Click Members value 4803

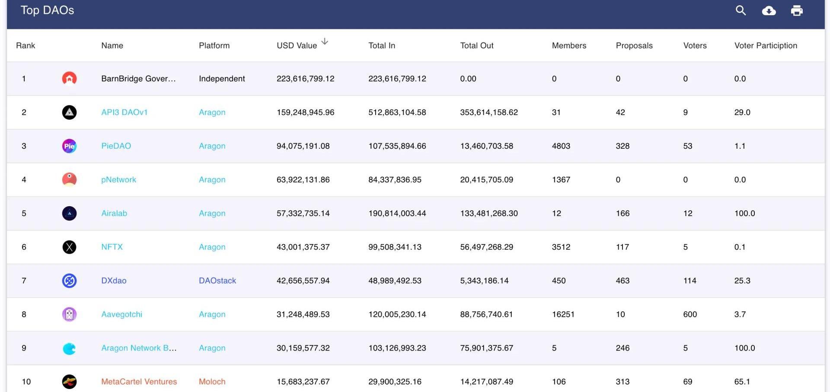(x=561, y=146)
